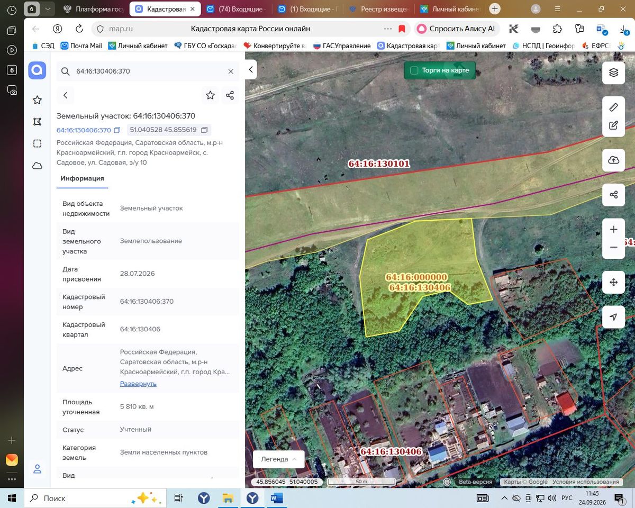Click the map.ru address bar
The width and height of the screenshot is (635, 508).
[x=250, y=29]
